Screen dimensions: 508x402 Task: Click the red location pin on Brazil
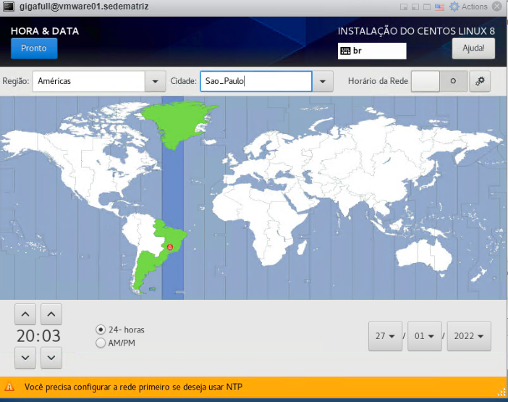[170, 248]
